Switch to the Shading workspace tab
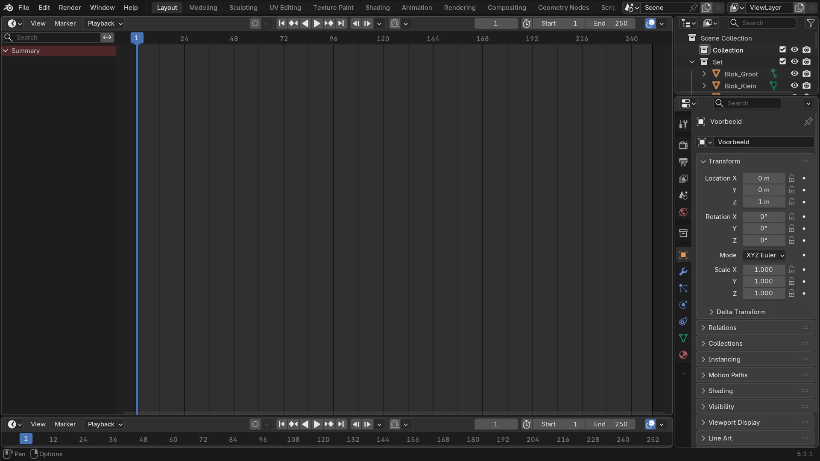 [378, 8]
